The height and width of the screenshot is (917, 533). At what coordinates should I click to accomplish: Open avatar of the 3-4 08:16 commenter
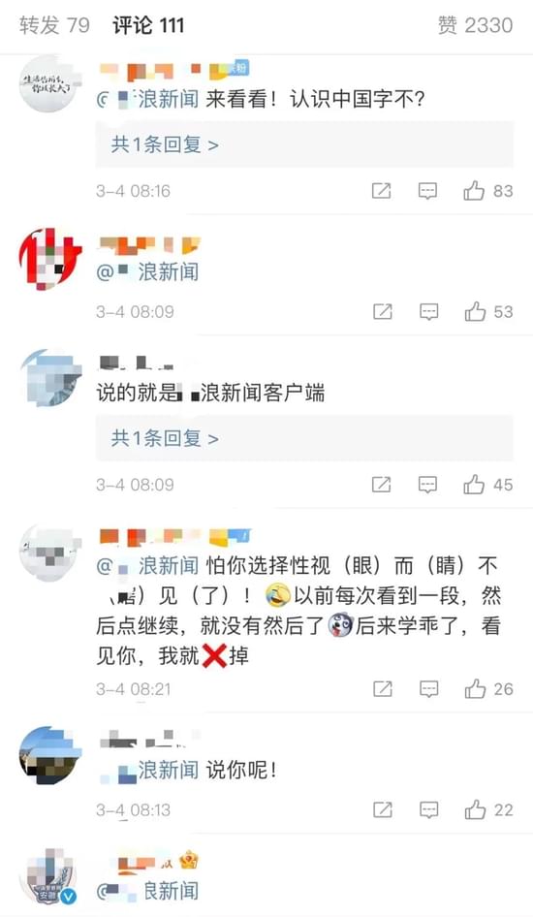(47, 84)
